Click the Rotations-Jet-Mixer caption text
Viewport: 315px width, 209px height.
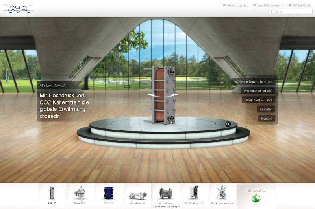222,203
